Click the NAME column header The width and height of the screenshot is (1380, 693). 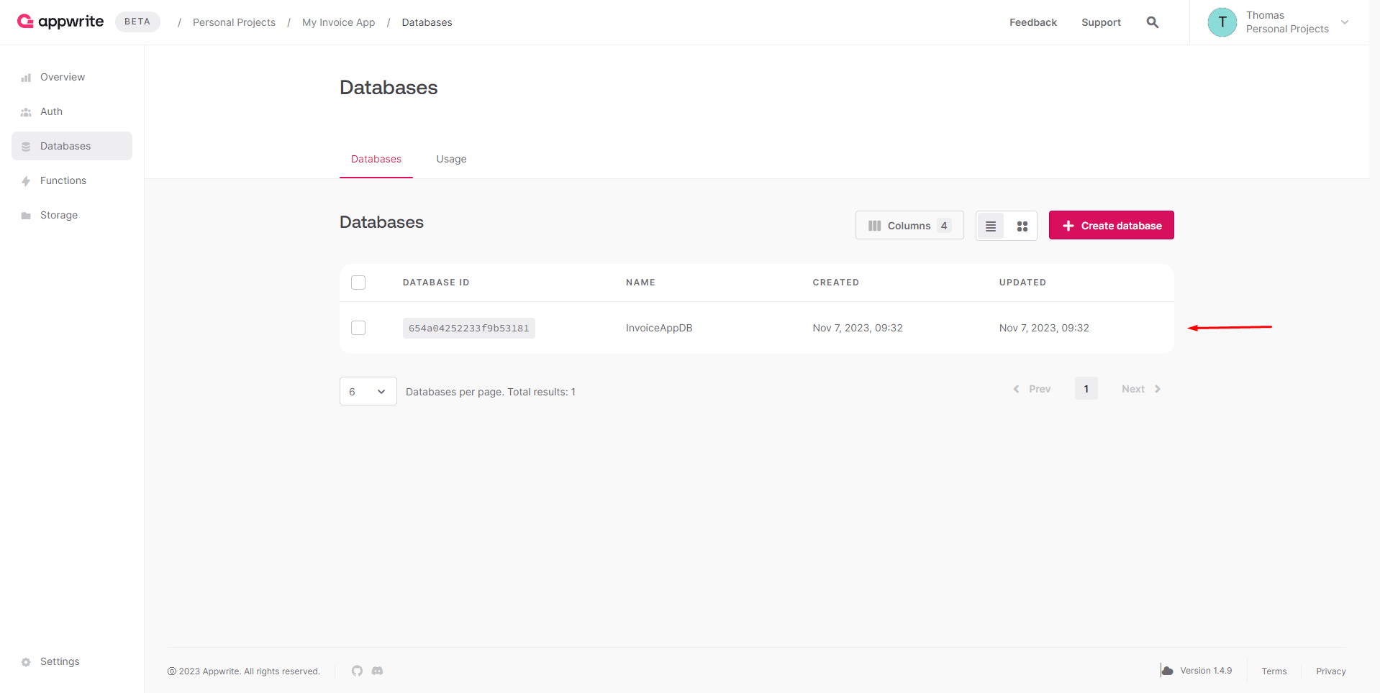pyautogui.click(x=640, y=283)
